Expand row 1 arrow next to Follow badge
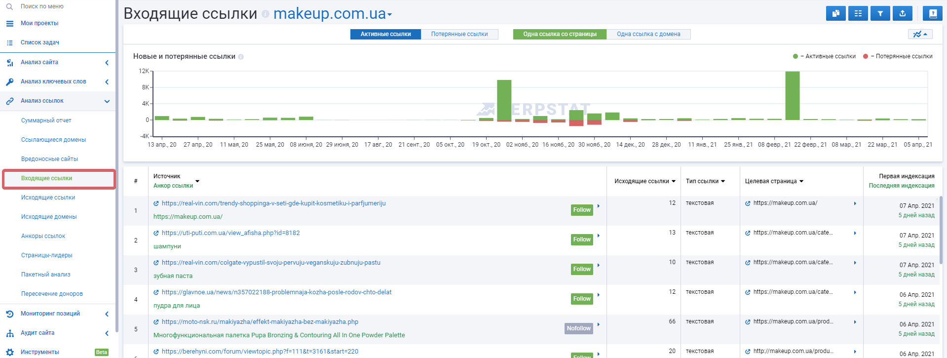This screenshot has height=358, width=947. pyautogui.click(x=599, y=206)
